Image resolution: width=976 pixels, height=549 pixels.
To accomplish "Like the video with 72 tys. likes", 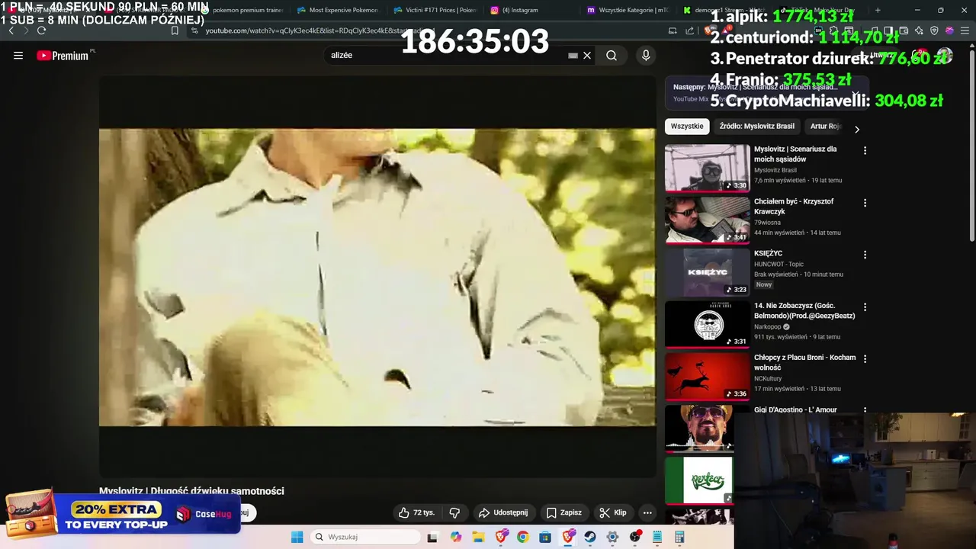I will point(416,512).
